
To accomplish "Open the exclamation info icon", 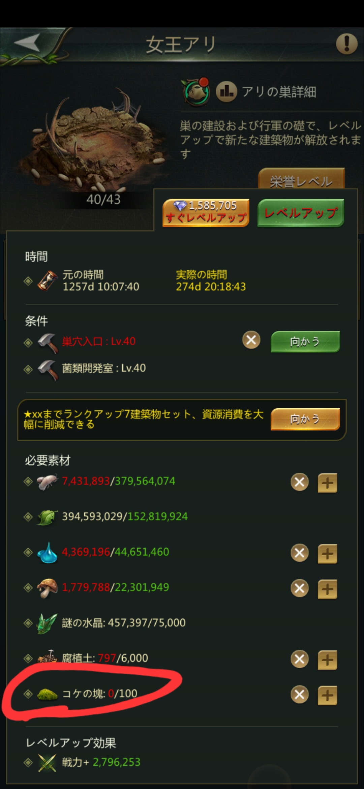I will pyautogui.click(x=346, y=43).
